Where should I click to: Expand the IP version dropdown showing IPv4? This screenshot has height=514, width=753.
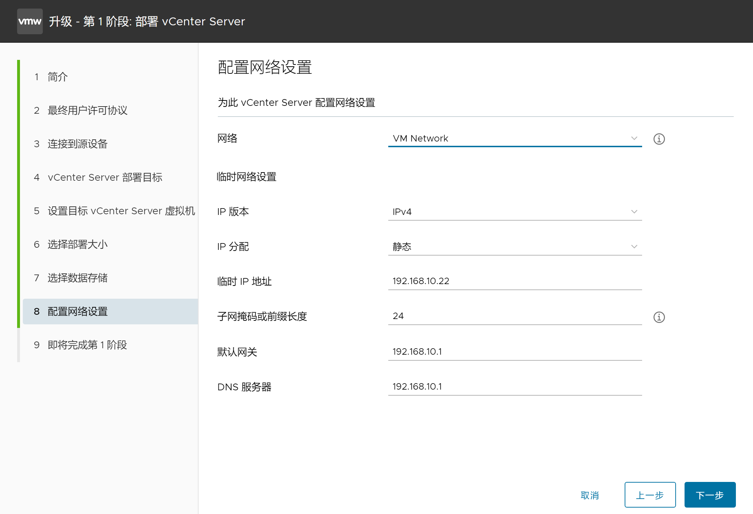515,212
